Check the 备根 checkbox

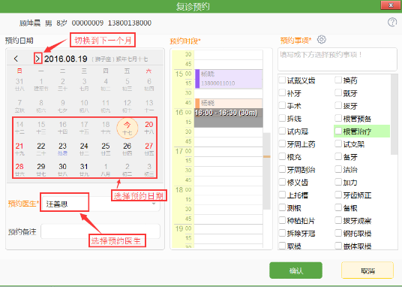click(338, 207)
